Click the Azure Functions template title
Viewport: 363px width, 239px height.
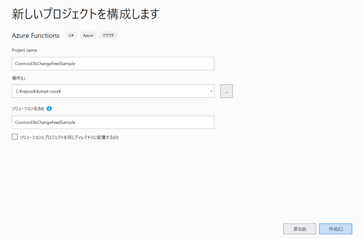pyautogui.click(x=36, y=35)
